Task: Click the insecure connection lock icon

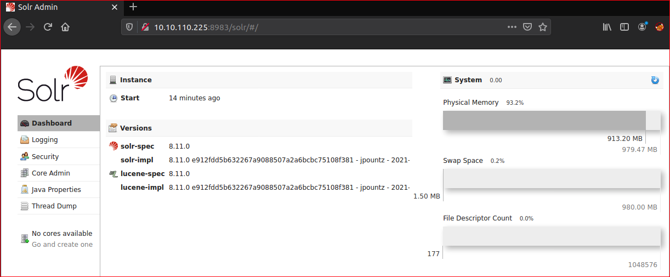Action: click(145, 27)
